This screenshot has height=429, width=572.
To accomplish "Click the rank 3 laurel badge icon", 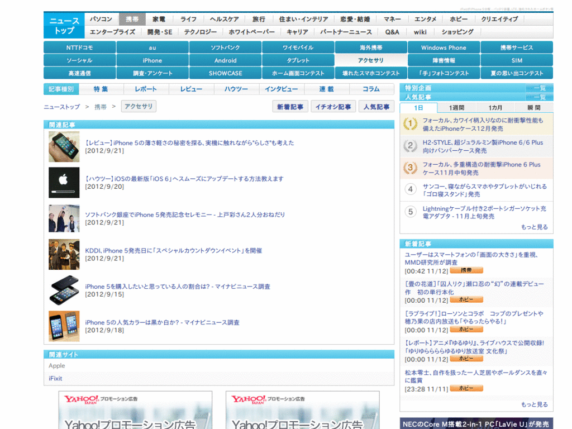I will (x=411, y=168).
